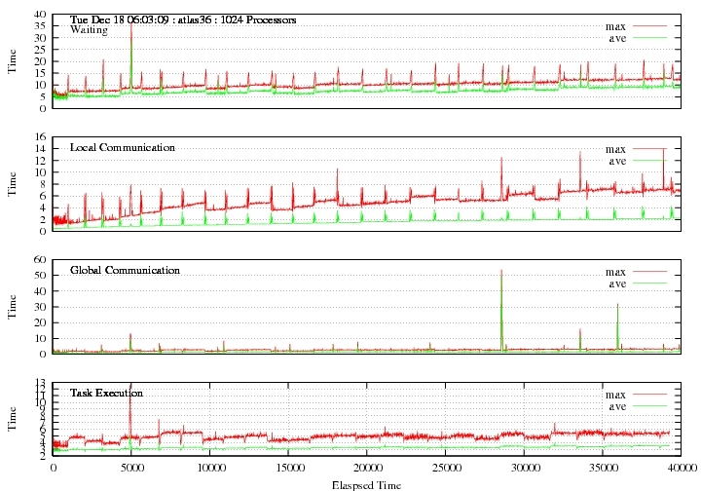Click 'max' legend entry in Waiting plot

point(614,25)
